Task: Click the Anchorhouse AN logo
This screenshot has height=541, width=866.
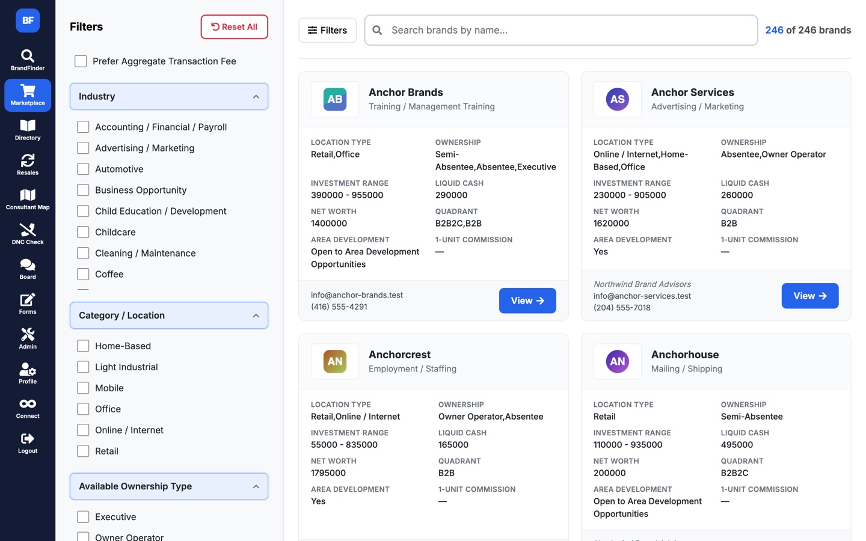Action: (618, 361)
